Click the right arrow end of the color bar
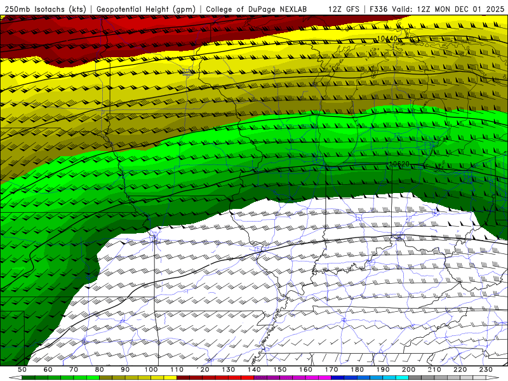This screenshot has height=381, width=508. (x=493, y=378)
